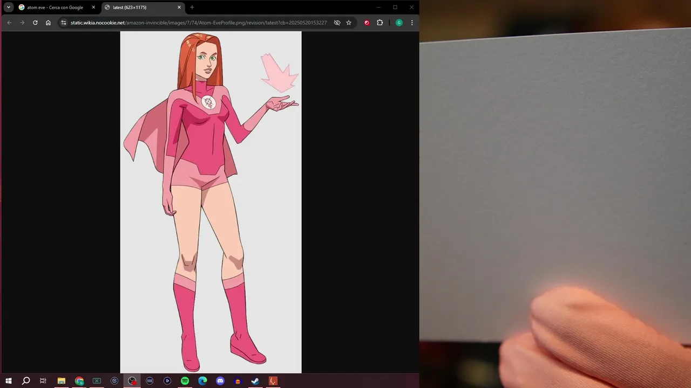This screenshot has width=691, height=388.
Task: Minimize the Chrome window
Action: pos(378,8)
